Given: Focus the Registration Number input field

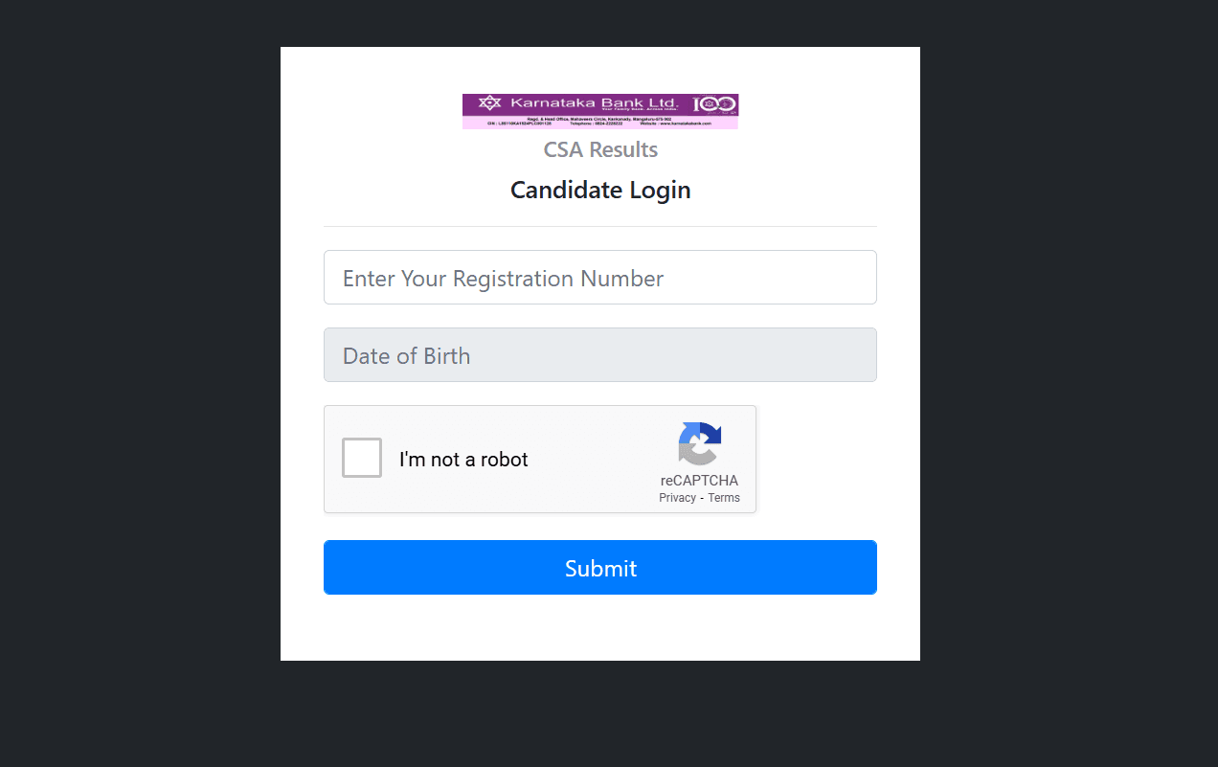Looking at the screenshot, I should point(600,278).
